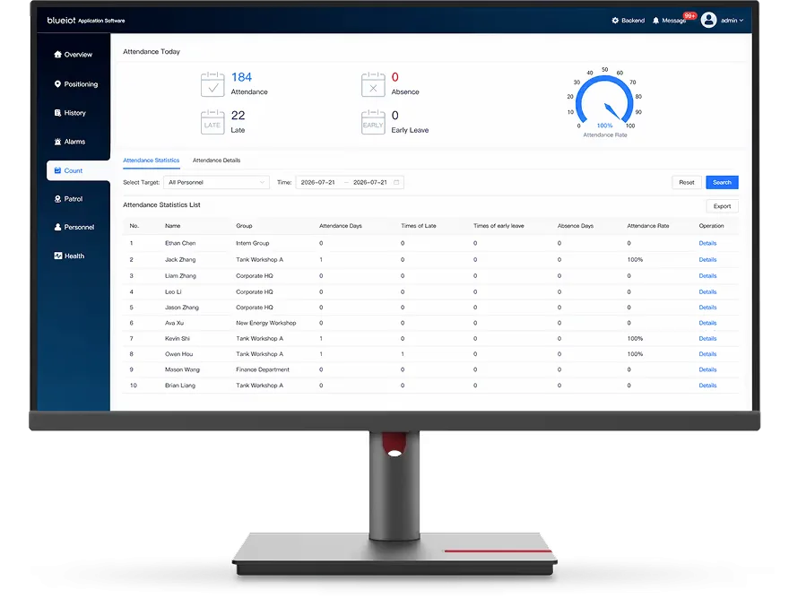789x599 pixels.
Task: Open Details for Jack Zhang
Action: [707, 260]
